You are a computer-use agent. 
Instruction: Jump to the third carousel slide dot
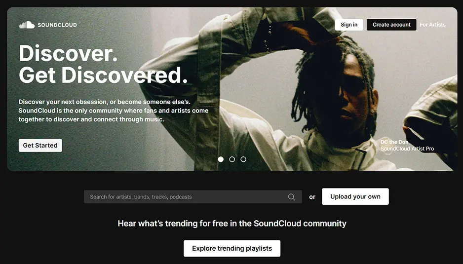pyautogui.click(x=243, y=159)
